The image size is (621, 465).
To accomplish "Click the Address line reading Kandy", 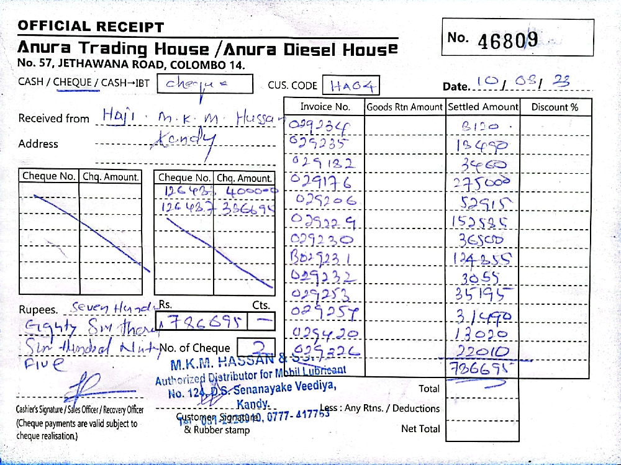I will coord(184,143).
